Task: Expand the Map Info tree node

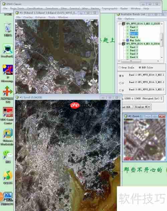Action: [x=124, y=40]
